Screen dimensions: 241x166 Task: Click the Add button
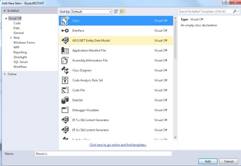(208, 161)
